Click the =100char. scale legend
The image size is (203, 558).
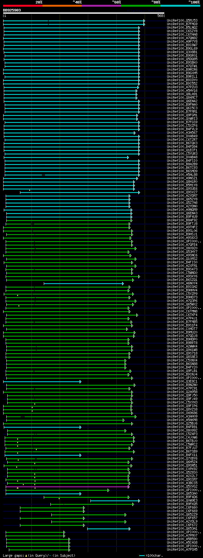click(151, 555)
